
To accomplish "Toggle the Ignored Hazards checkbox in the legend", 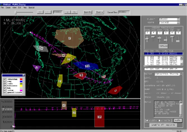I will (x=5, y=92).
